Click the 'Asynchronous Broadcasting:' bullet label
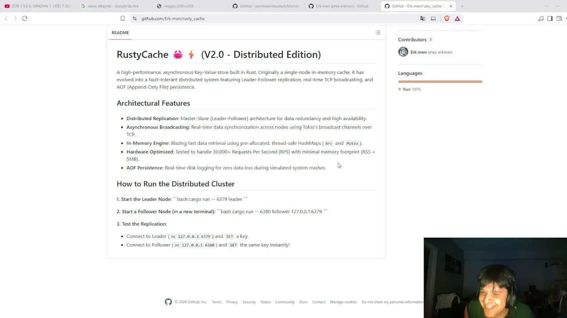Screen dimensions: 567x318 [158, 127]
